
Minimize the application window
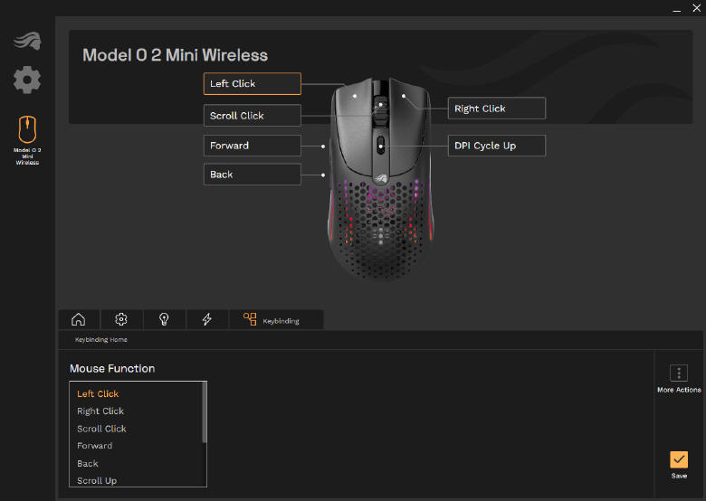pos(676,9)
